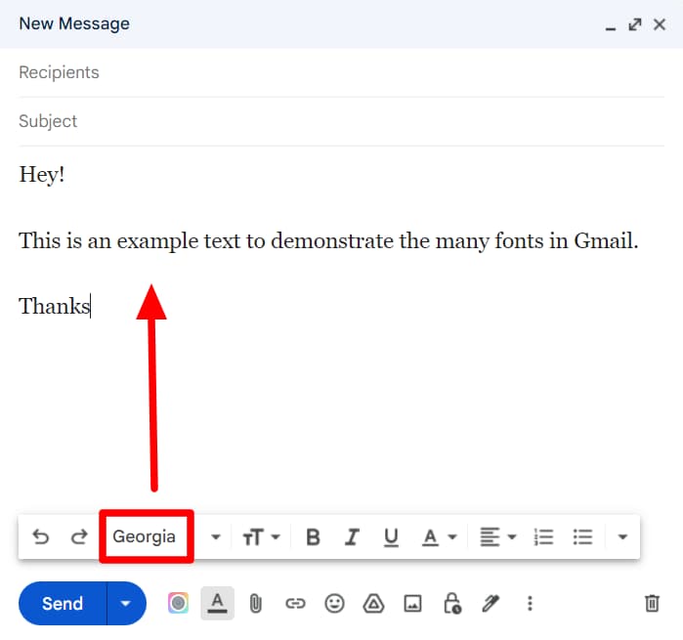The height and width of the screenshot is (640, 683).
Task: Attach files with the paperclip icon
Action: pos(256,604)
